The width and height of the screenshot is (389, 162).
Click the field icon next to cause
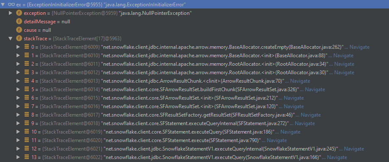[19, 30]
